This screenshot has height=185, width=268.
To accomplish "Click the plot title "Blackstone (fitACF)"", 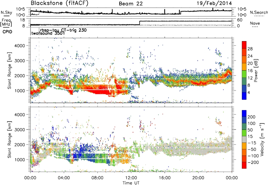I will tap(60, 3).
